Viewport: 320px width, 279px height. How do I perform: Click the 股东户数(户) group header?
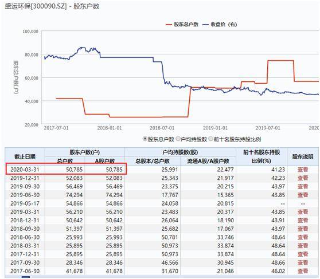coord(85,152)
